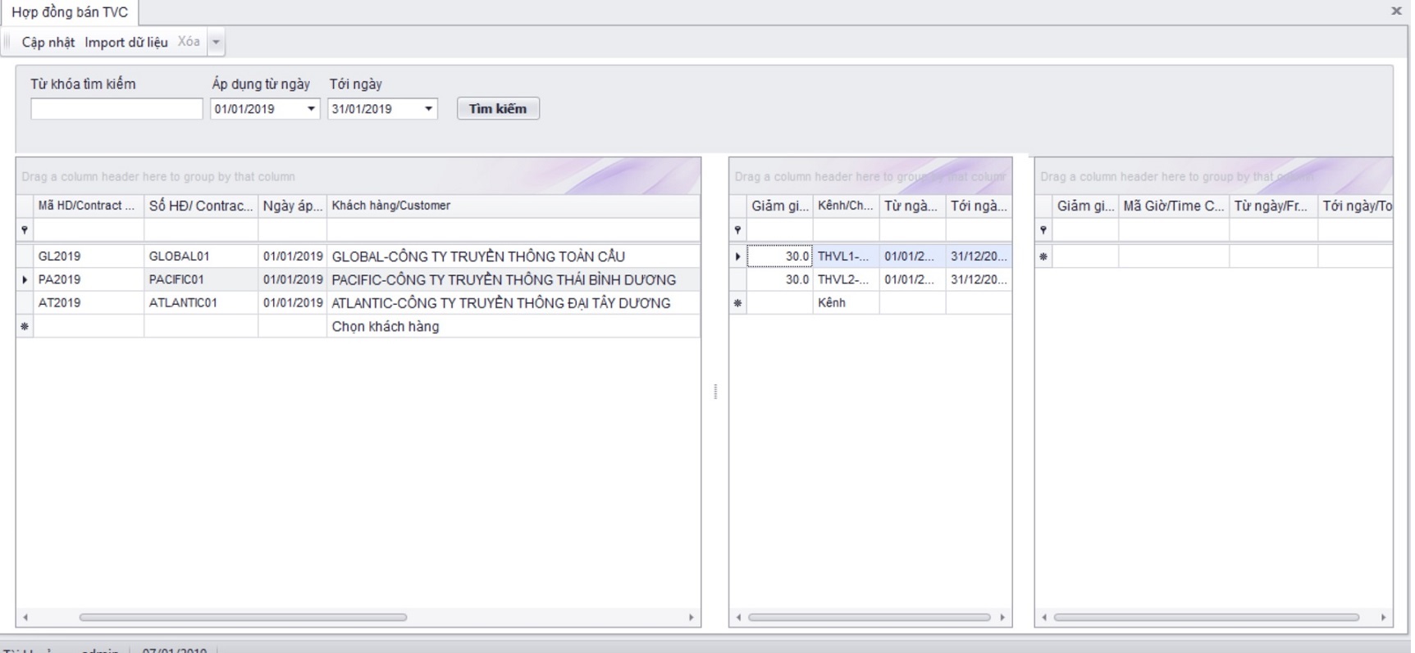The height and width of the screenshot is (653, 1415).
Task: Click the Chọn khách hàng new-row cell
Action: tap(514, 326)
